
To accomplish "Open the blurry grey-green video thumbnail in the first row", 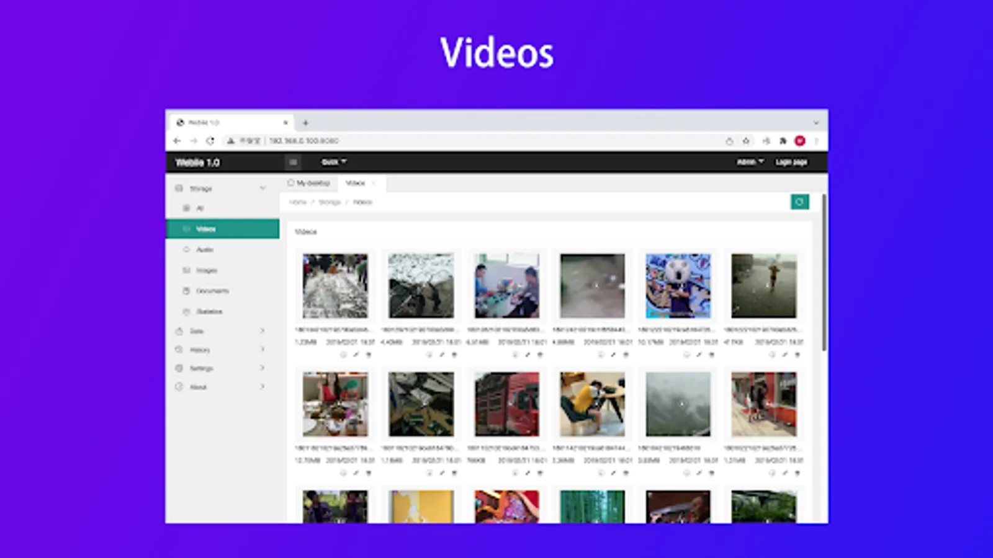I will click(592, 286).
